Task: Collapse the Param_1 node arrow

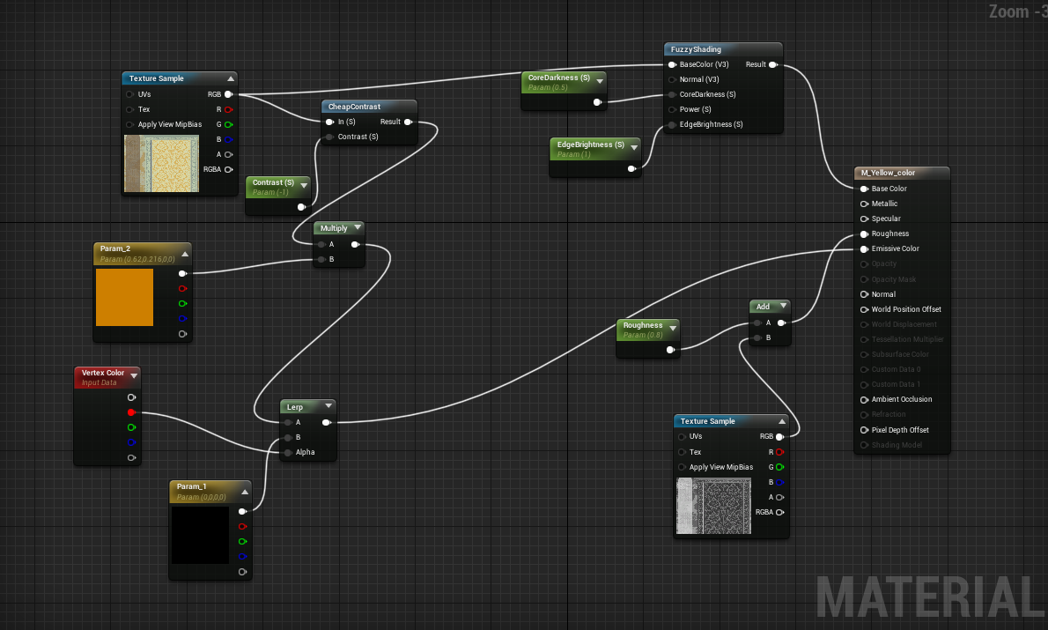Action: 245,493
